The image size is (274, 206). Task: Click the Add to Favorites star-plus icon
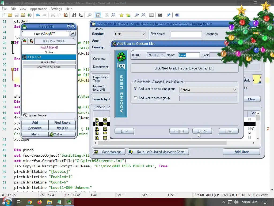[128, 15]
